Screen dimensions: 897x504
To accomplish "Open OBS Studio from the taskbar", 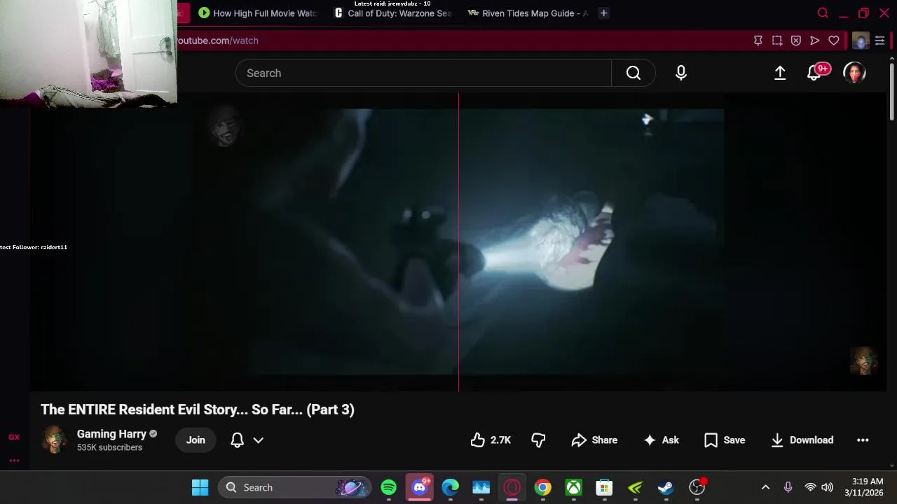I will 697,487.
